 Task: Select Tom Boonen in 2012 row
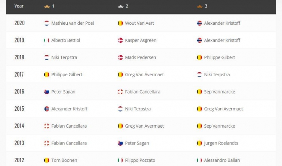64,160
